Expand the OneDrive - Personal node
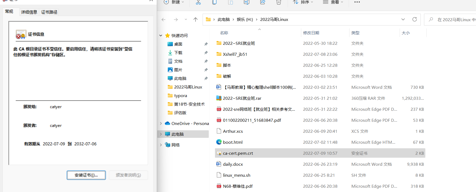476x192 pixels. click(161, 123)
